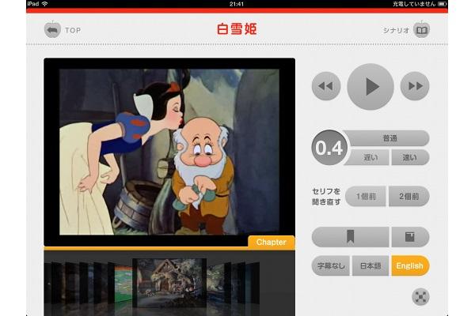Tap the Snow White video frame
The width and height of the screenshot is (475, 316).
[169, 150]
